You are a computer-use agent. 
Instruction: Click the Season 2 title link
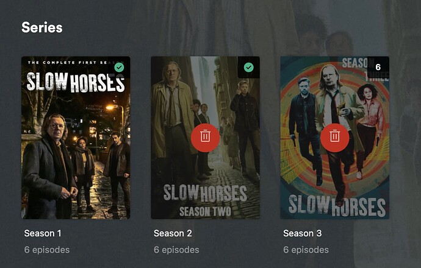pos(173,233)
